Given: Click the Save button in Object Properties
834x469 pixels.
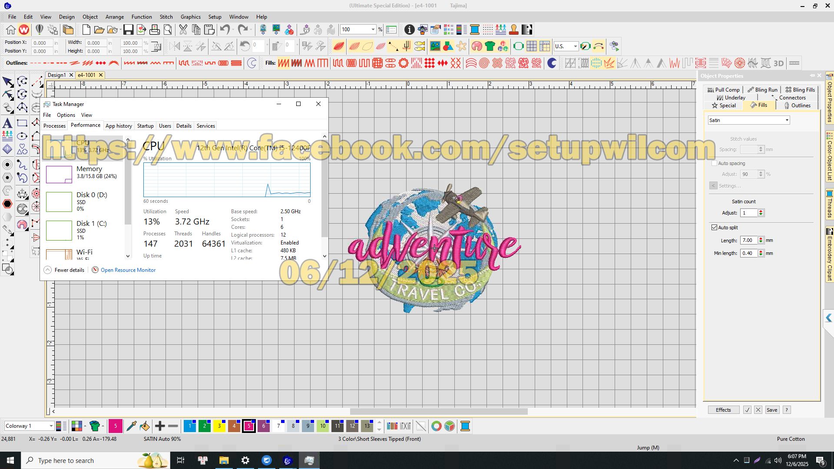Looking at the screenshot, I should (x=772, y=410).
